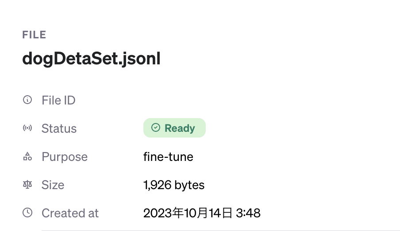Click the divider line below Created at
Image resolution: width=400 pixels, height=231 pixels.
[220, 230]
